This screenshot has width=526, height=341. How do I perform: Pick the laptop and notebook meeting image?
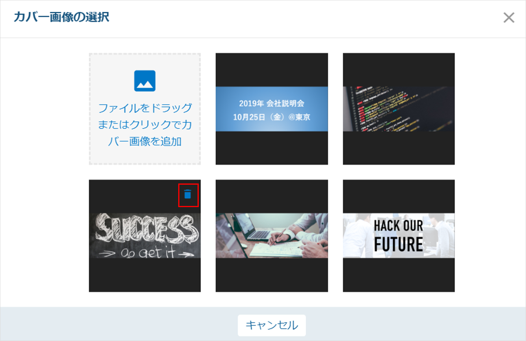pos(272,236)
